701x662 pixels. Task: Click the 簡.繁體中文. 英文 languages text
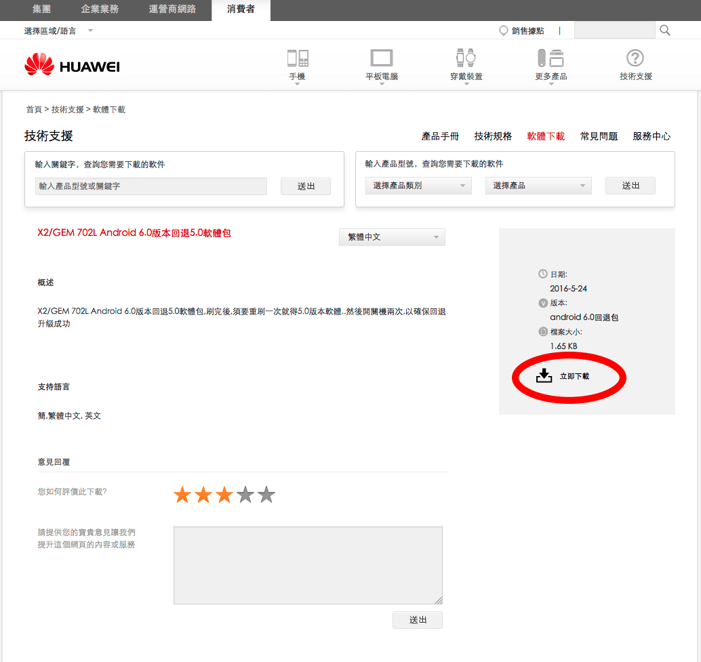[69, 416]
